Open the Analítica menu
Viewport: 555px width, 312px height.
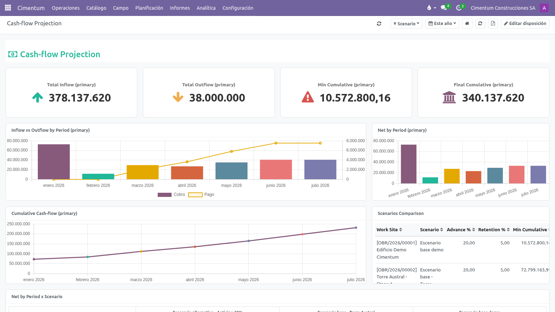[206, 8]
